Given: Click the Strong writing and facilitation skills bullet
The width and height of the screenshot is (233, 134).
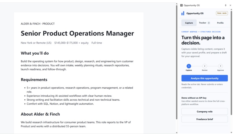Looking at the screenshot, I should tap(73, 100).
